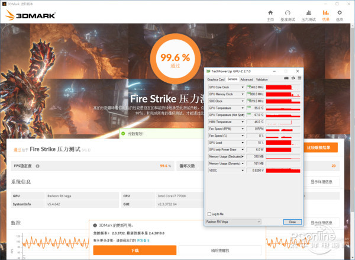355x260 pixels.
Task: Click SystemInfo version v5.4.642 cell
Action: pyautogui.click(x=82, y=204)
